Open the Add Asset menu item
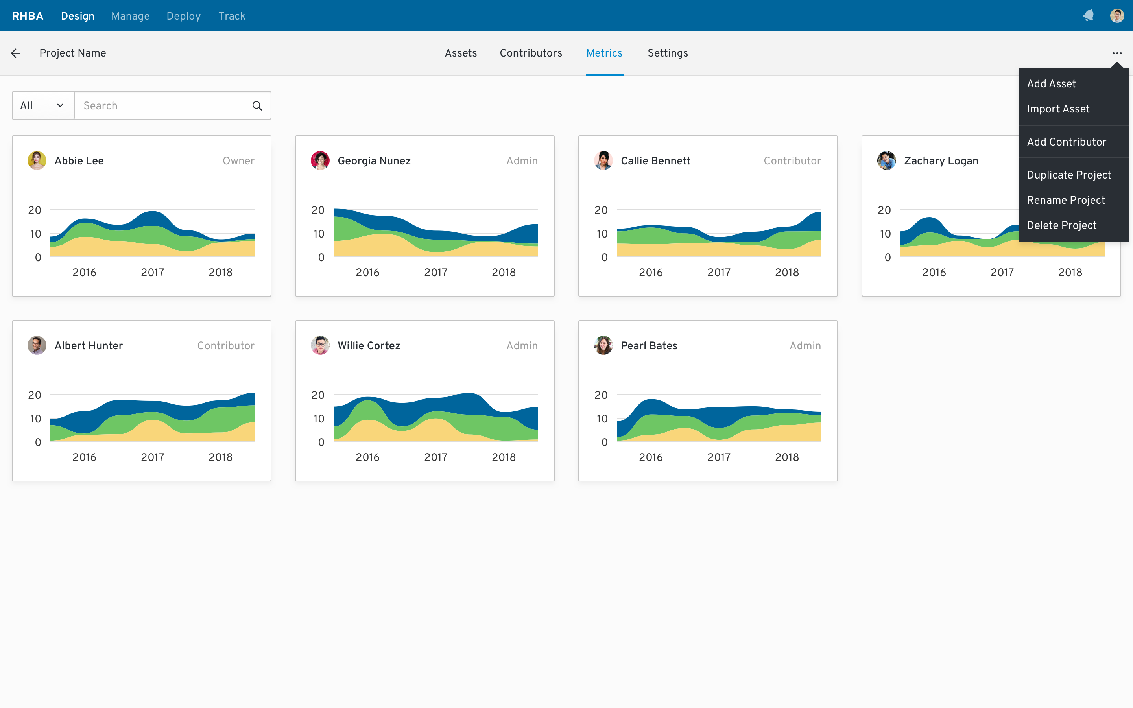Screen dimensions: 1133x708 pos(1052,84)
